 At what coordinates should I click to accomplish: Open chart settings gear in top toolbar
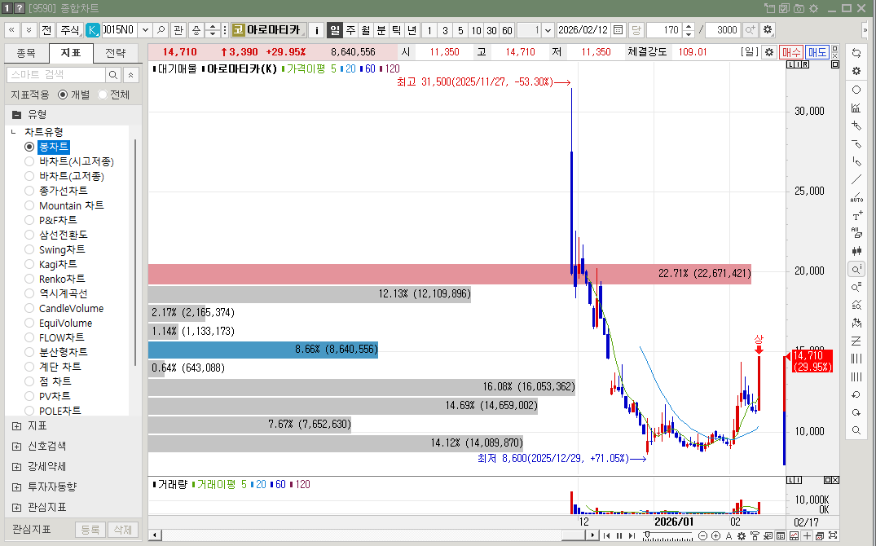(x=768, y=30)
